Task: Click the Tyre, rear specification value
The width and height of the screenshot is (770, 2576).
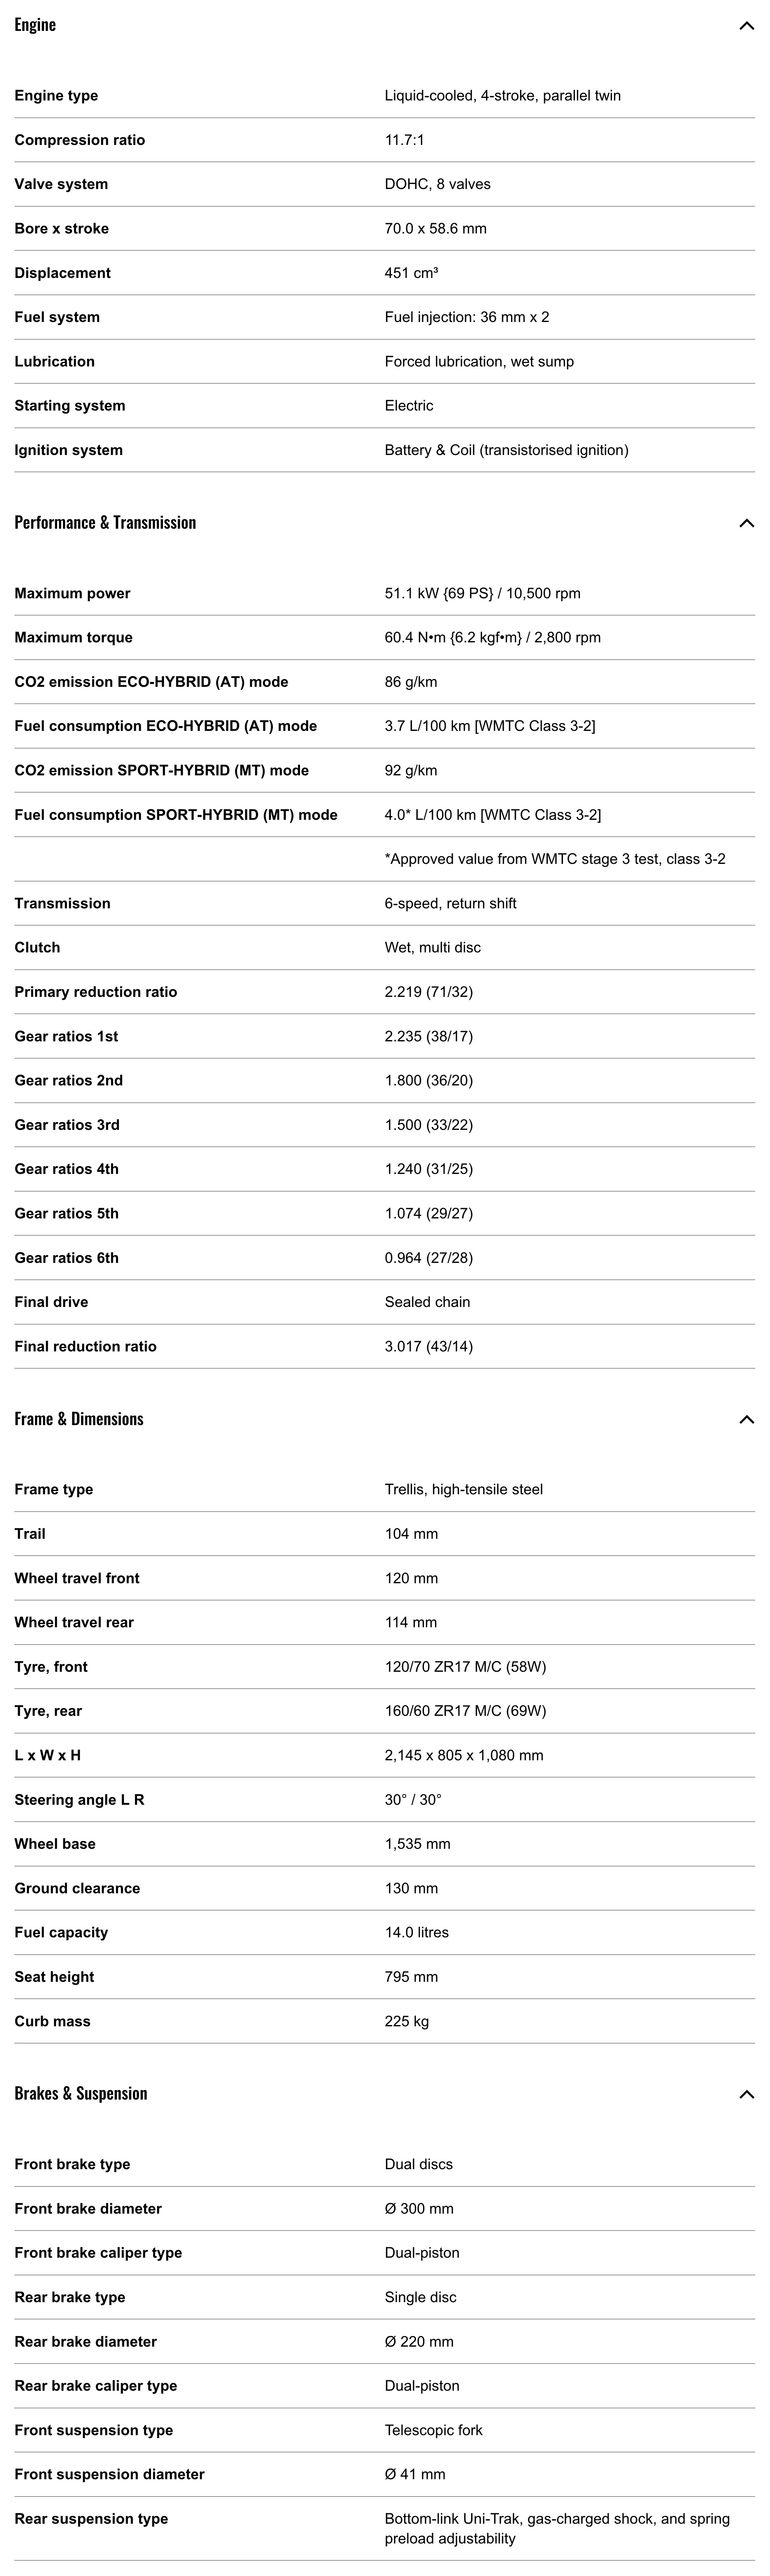Action: point(465,1711)
